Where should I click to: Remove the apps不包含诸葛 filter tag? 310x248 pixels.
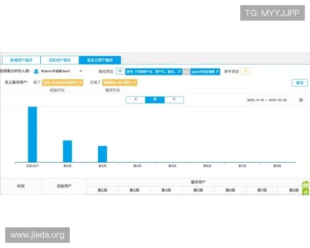(218, 72)
